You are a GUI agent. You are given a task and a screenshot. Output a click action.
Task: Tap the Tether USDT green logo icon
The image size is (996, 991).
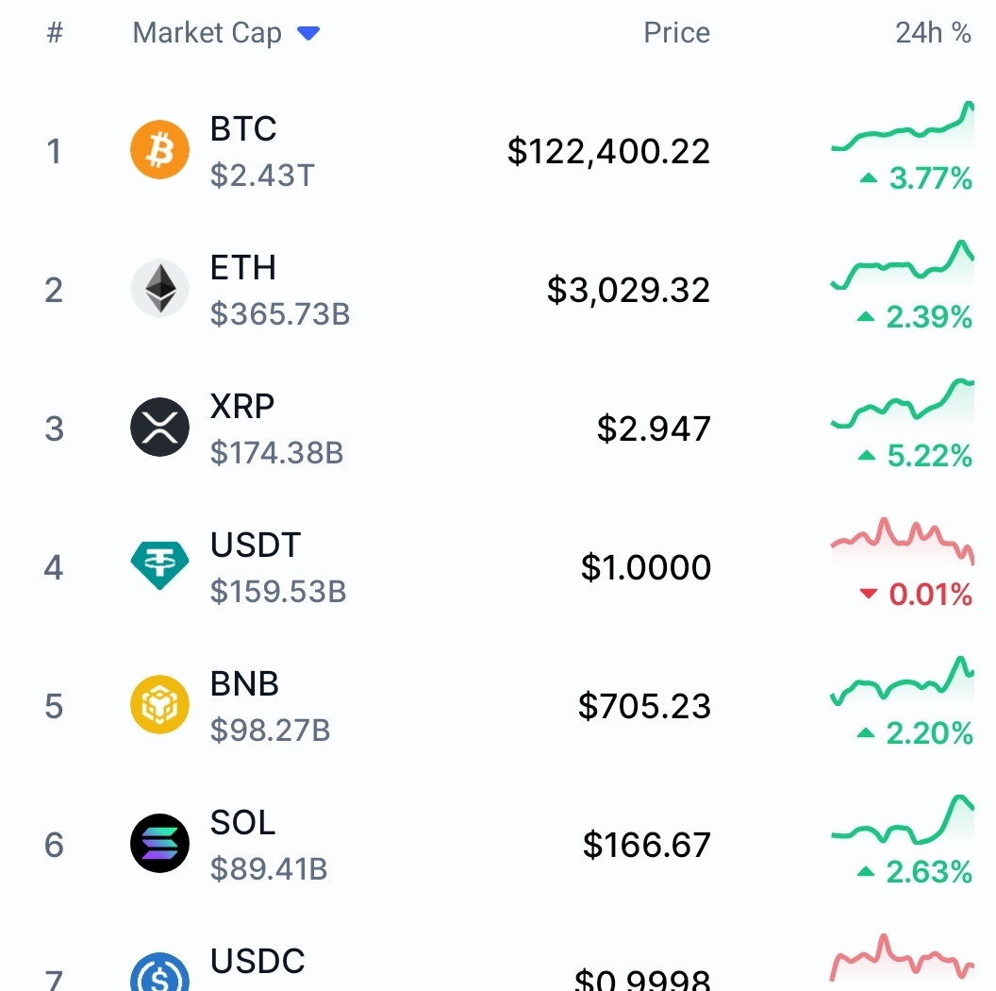(159, 565)
